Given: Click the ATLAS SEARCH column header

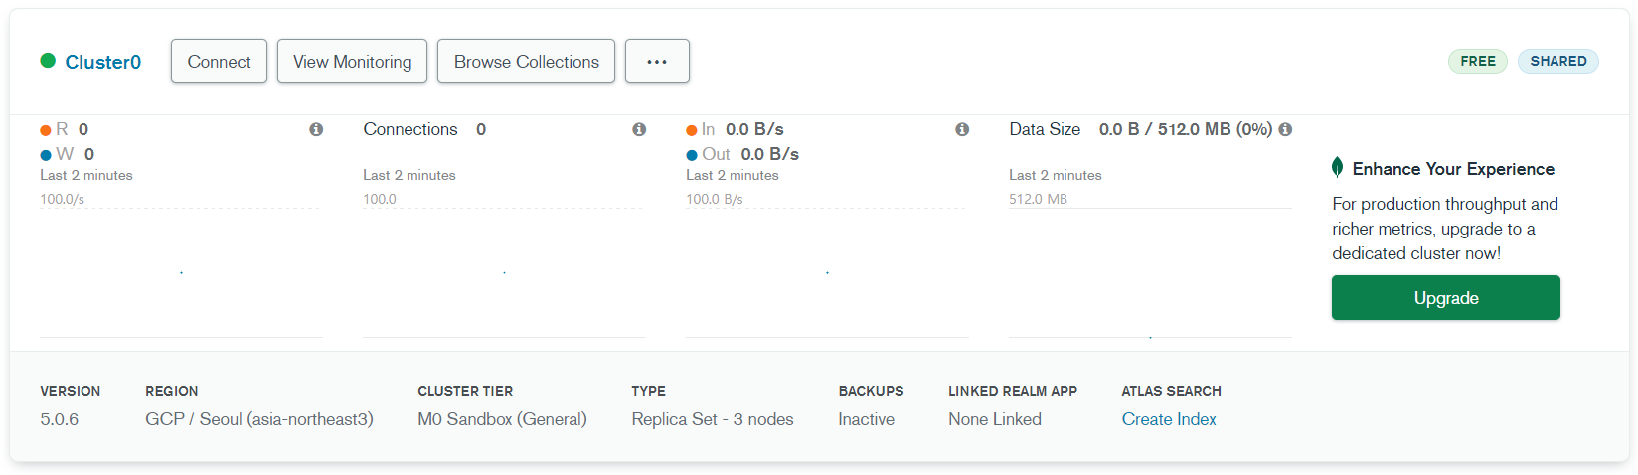Looking at the screenshot, I should click(x=1172, y=391).
